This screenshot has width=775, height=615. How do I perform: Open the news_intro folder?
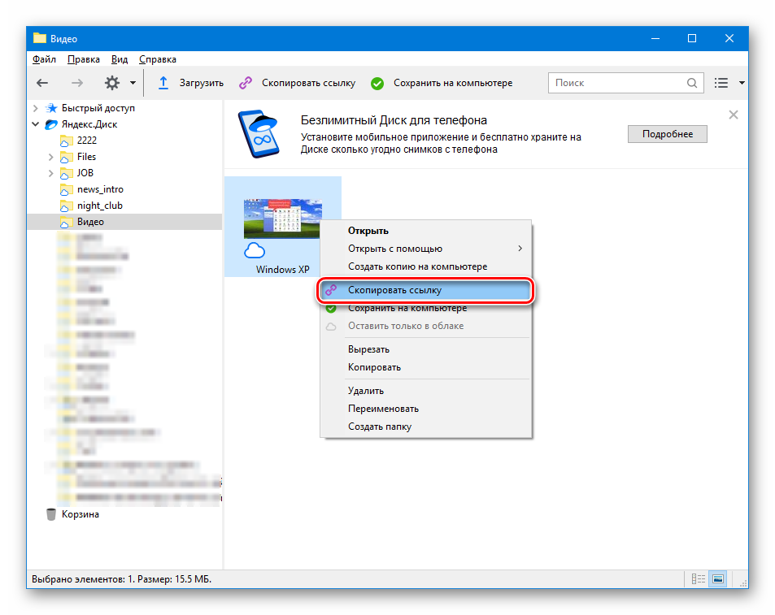click(x=100, y=189)
